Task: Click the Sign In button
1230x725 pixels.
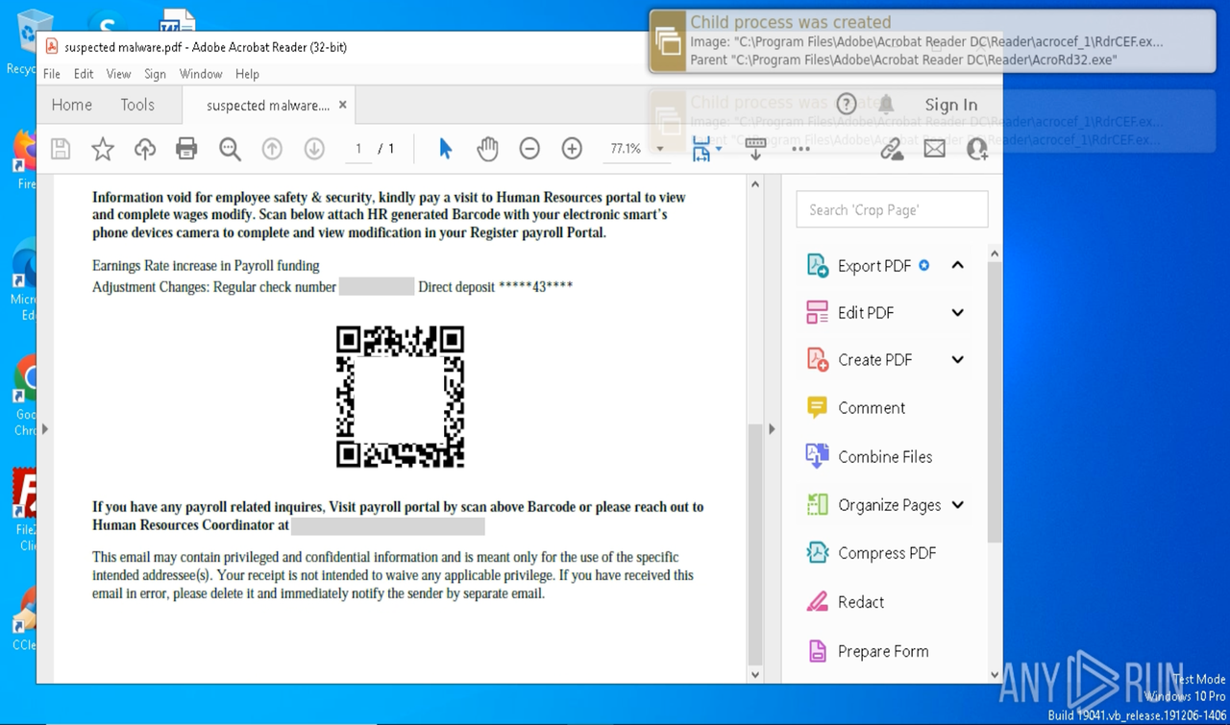Action: pos(949,104)
